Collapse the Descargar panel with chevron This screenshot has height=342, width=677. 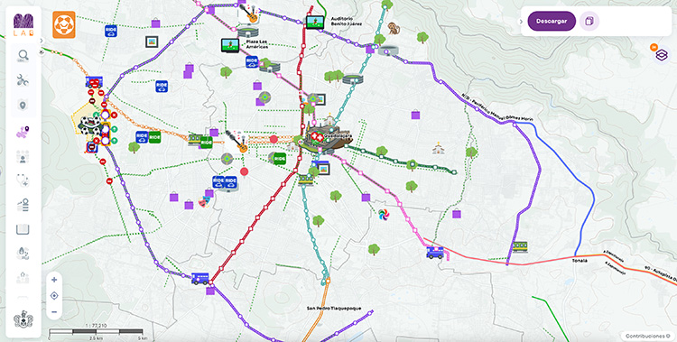tap(521, 21)
